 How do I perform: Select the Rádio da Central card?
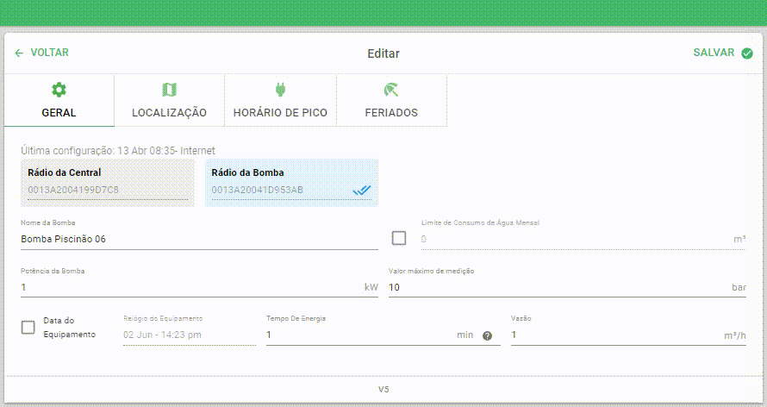[108, 183]
